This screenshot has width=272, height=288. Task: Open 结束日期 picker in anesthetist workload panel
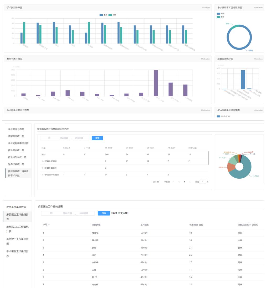[84, 213]
